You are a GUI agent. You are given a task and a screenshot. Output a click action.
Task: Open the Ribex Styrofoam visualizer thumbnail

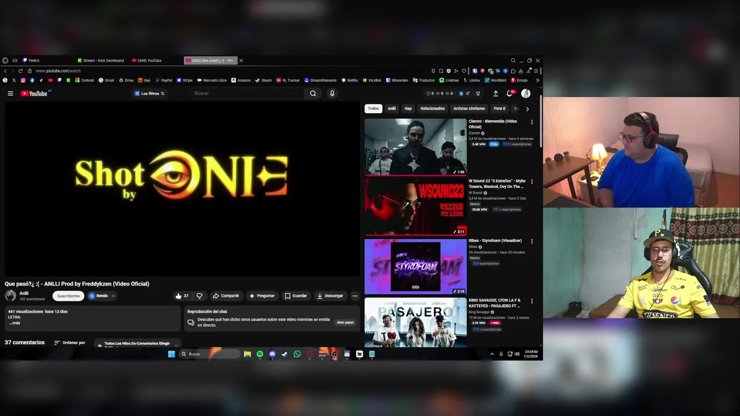(x=415, y=266)
